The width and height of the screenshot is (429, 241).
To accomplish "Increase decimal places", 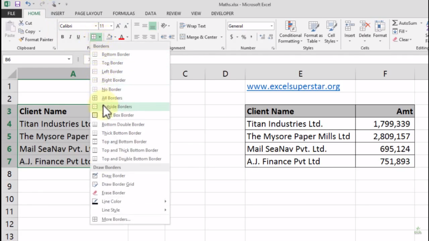I will (x=262, y=37).
